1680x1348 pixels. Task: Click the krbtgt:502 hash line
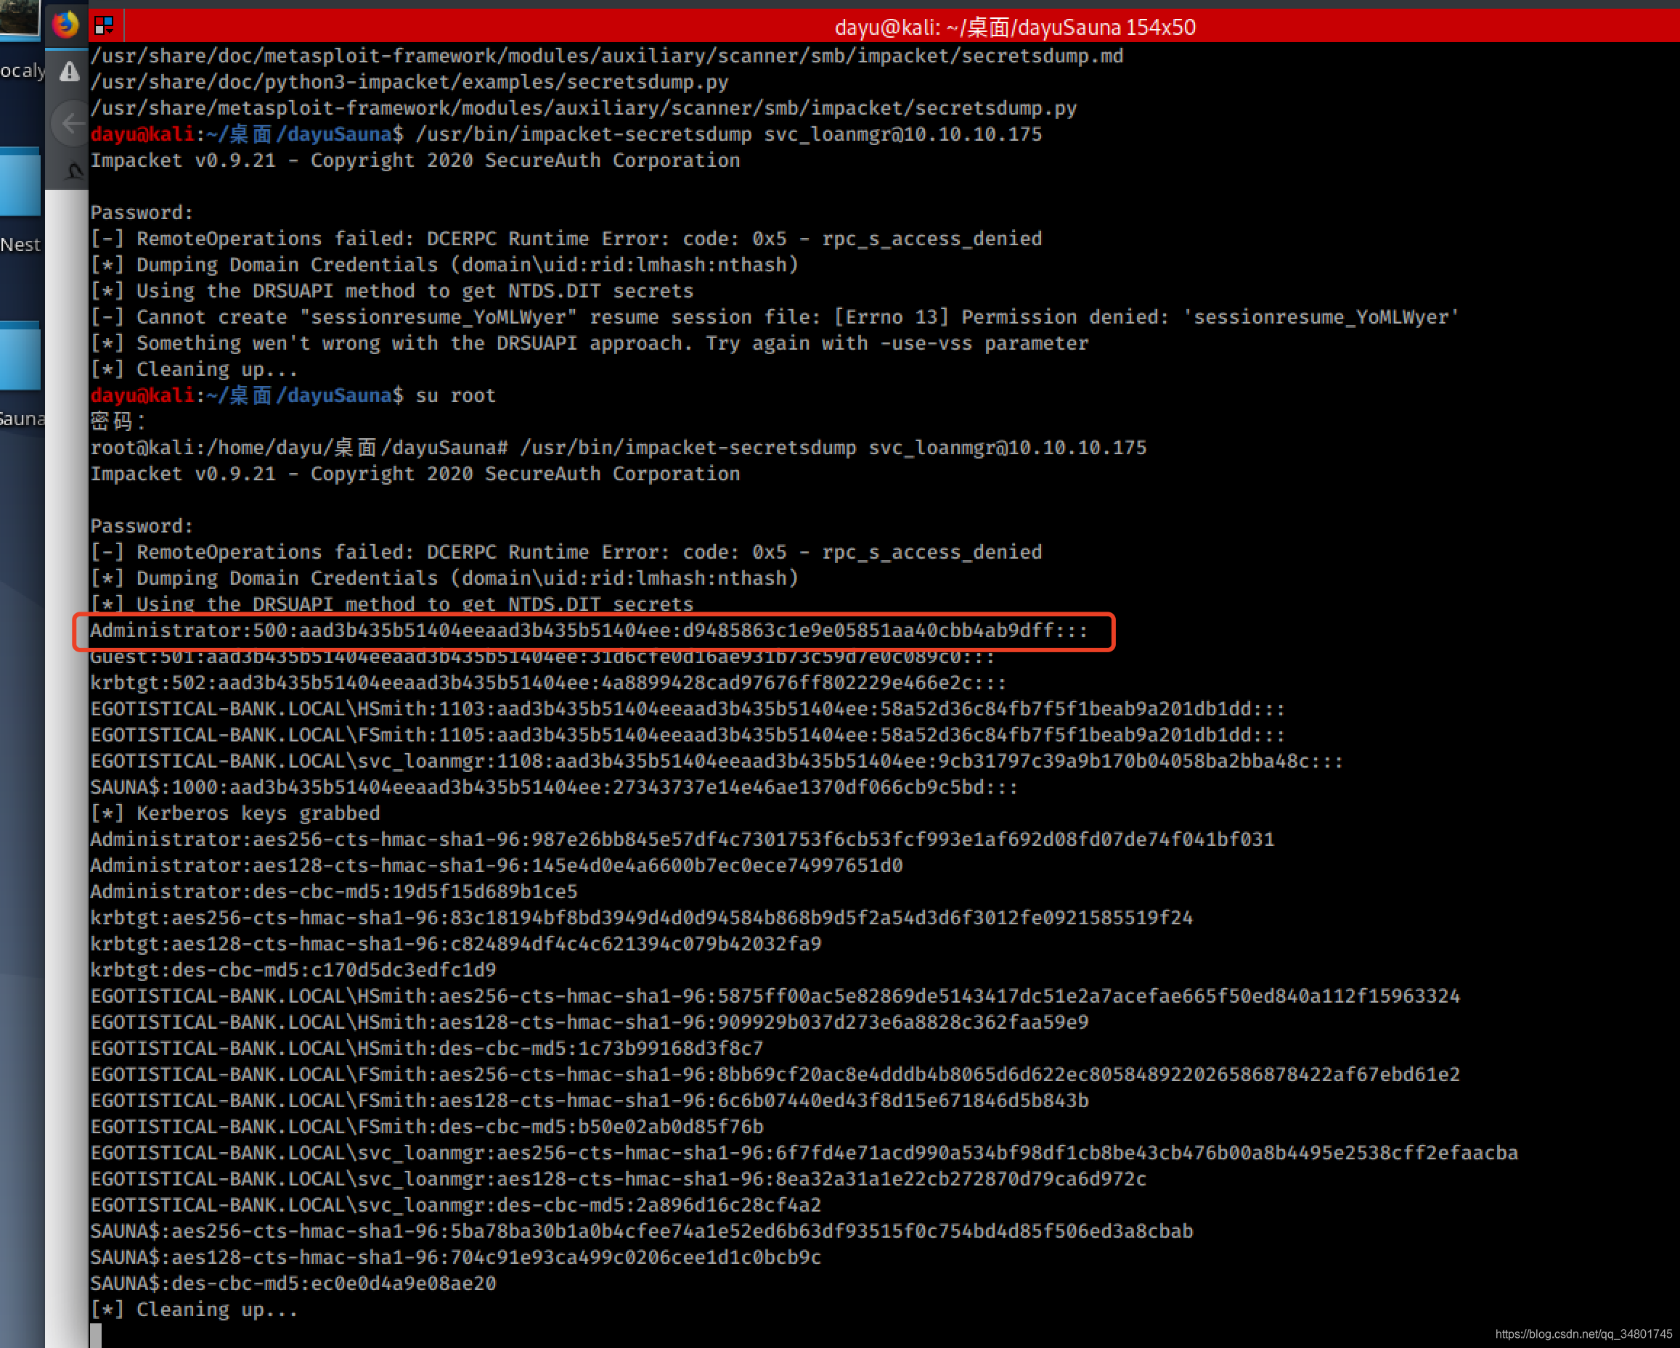[x=549, y=683]
